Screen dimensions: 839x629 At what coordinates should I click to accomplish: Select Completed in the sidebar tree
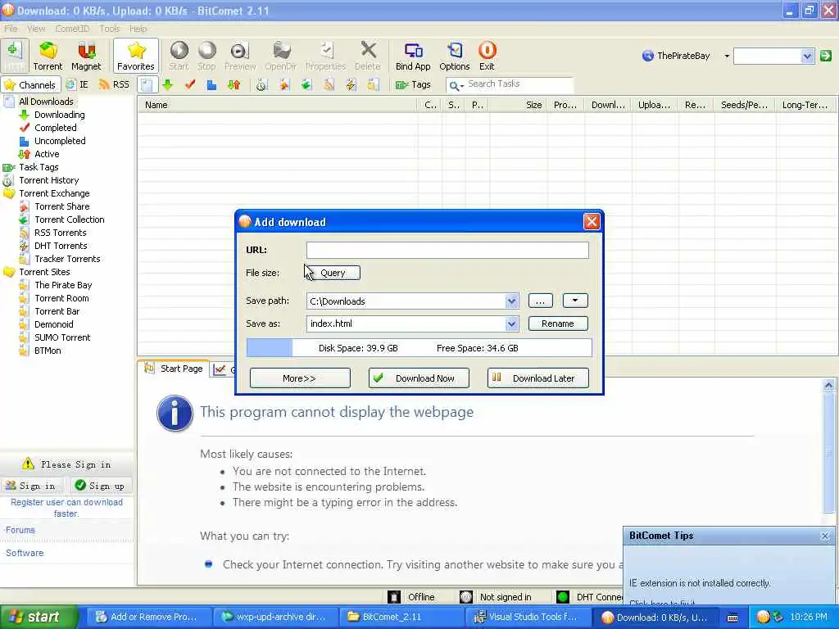[55, 128]
